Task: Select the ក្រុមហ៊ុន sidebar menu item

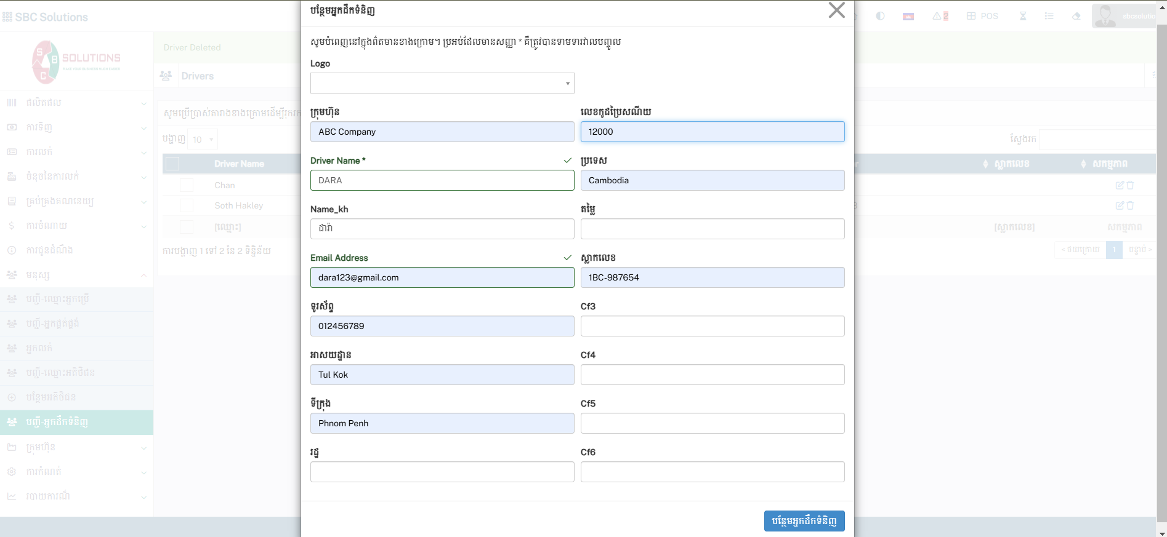Action: click(x=76, y=447)
